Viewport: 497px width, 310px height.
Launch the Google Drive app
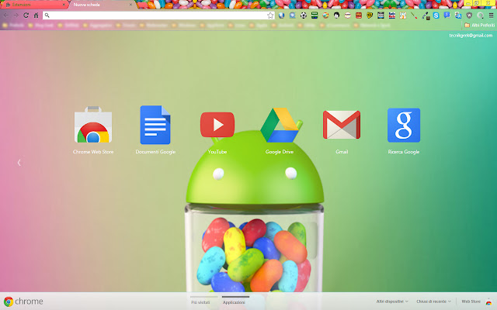[x=280, y=126]
